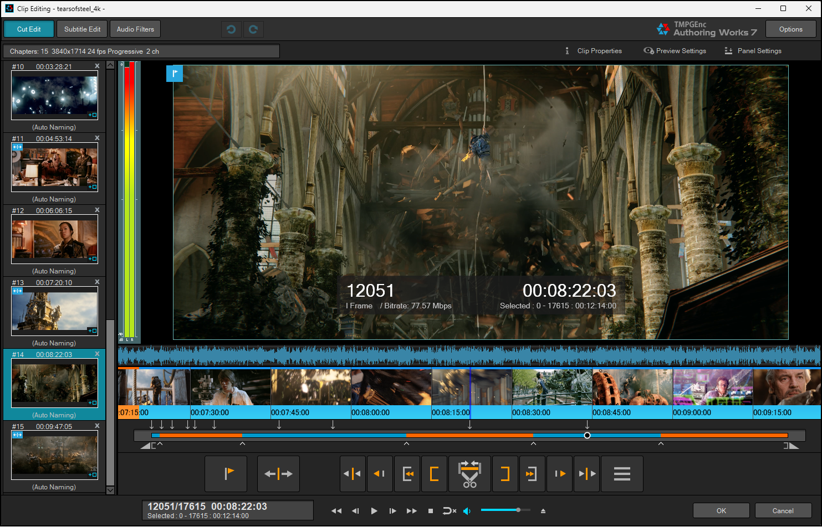Image resolution: width=822 pixels, height=527 pixels.
Task: Click the fast-forward playback button
Action: click(411, 511)
